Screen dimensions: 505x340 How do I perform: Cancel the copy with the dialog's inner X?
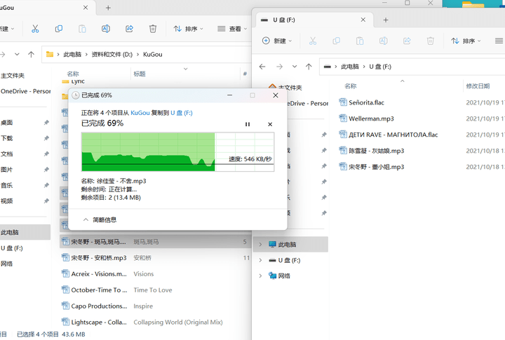click(270, 124)
